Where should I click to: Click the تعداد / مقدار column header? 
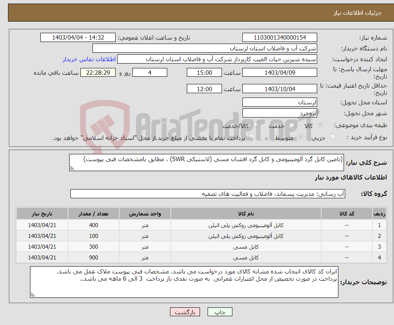tap(94, 213)
